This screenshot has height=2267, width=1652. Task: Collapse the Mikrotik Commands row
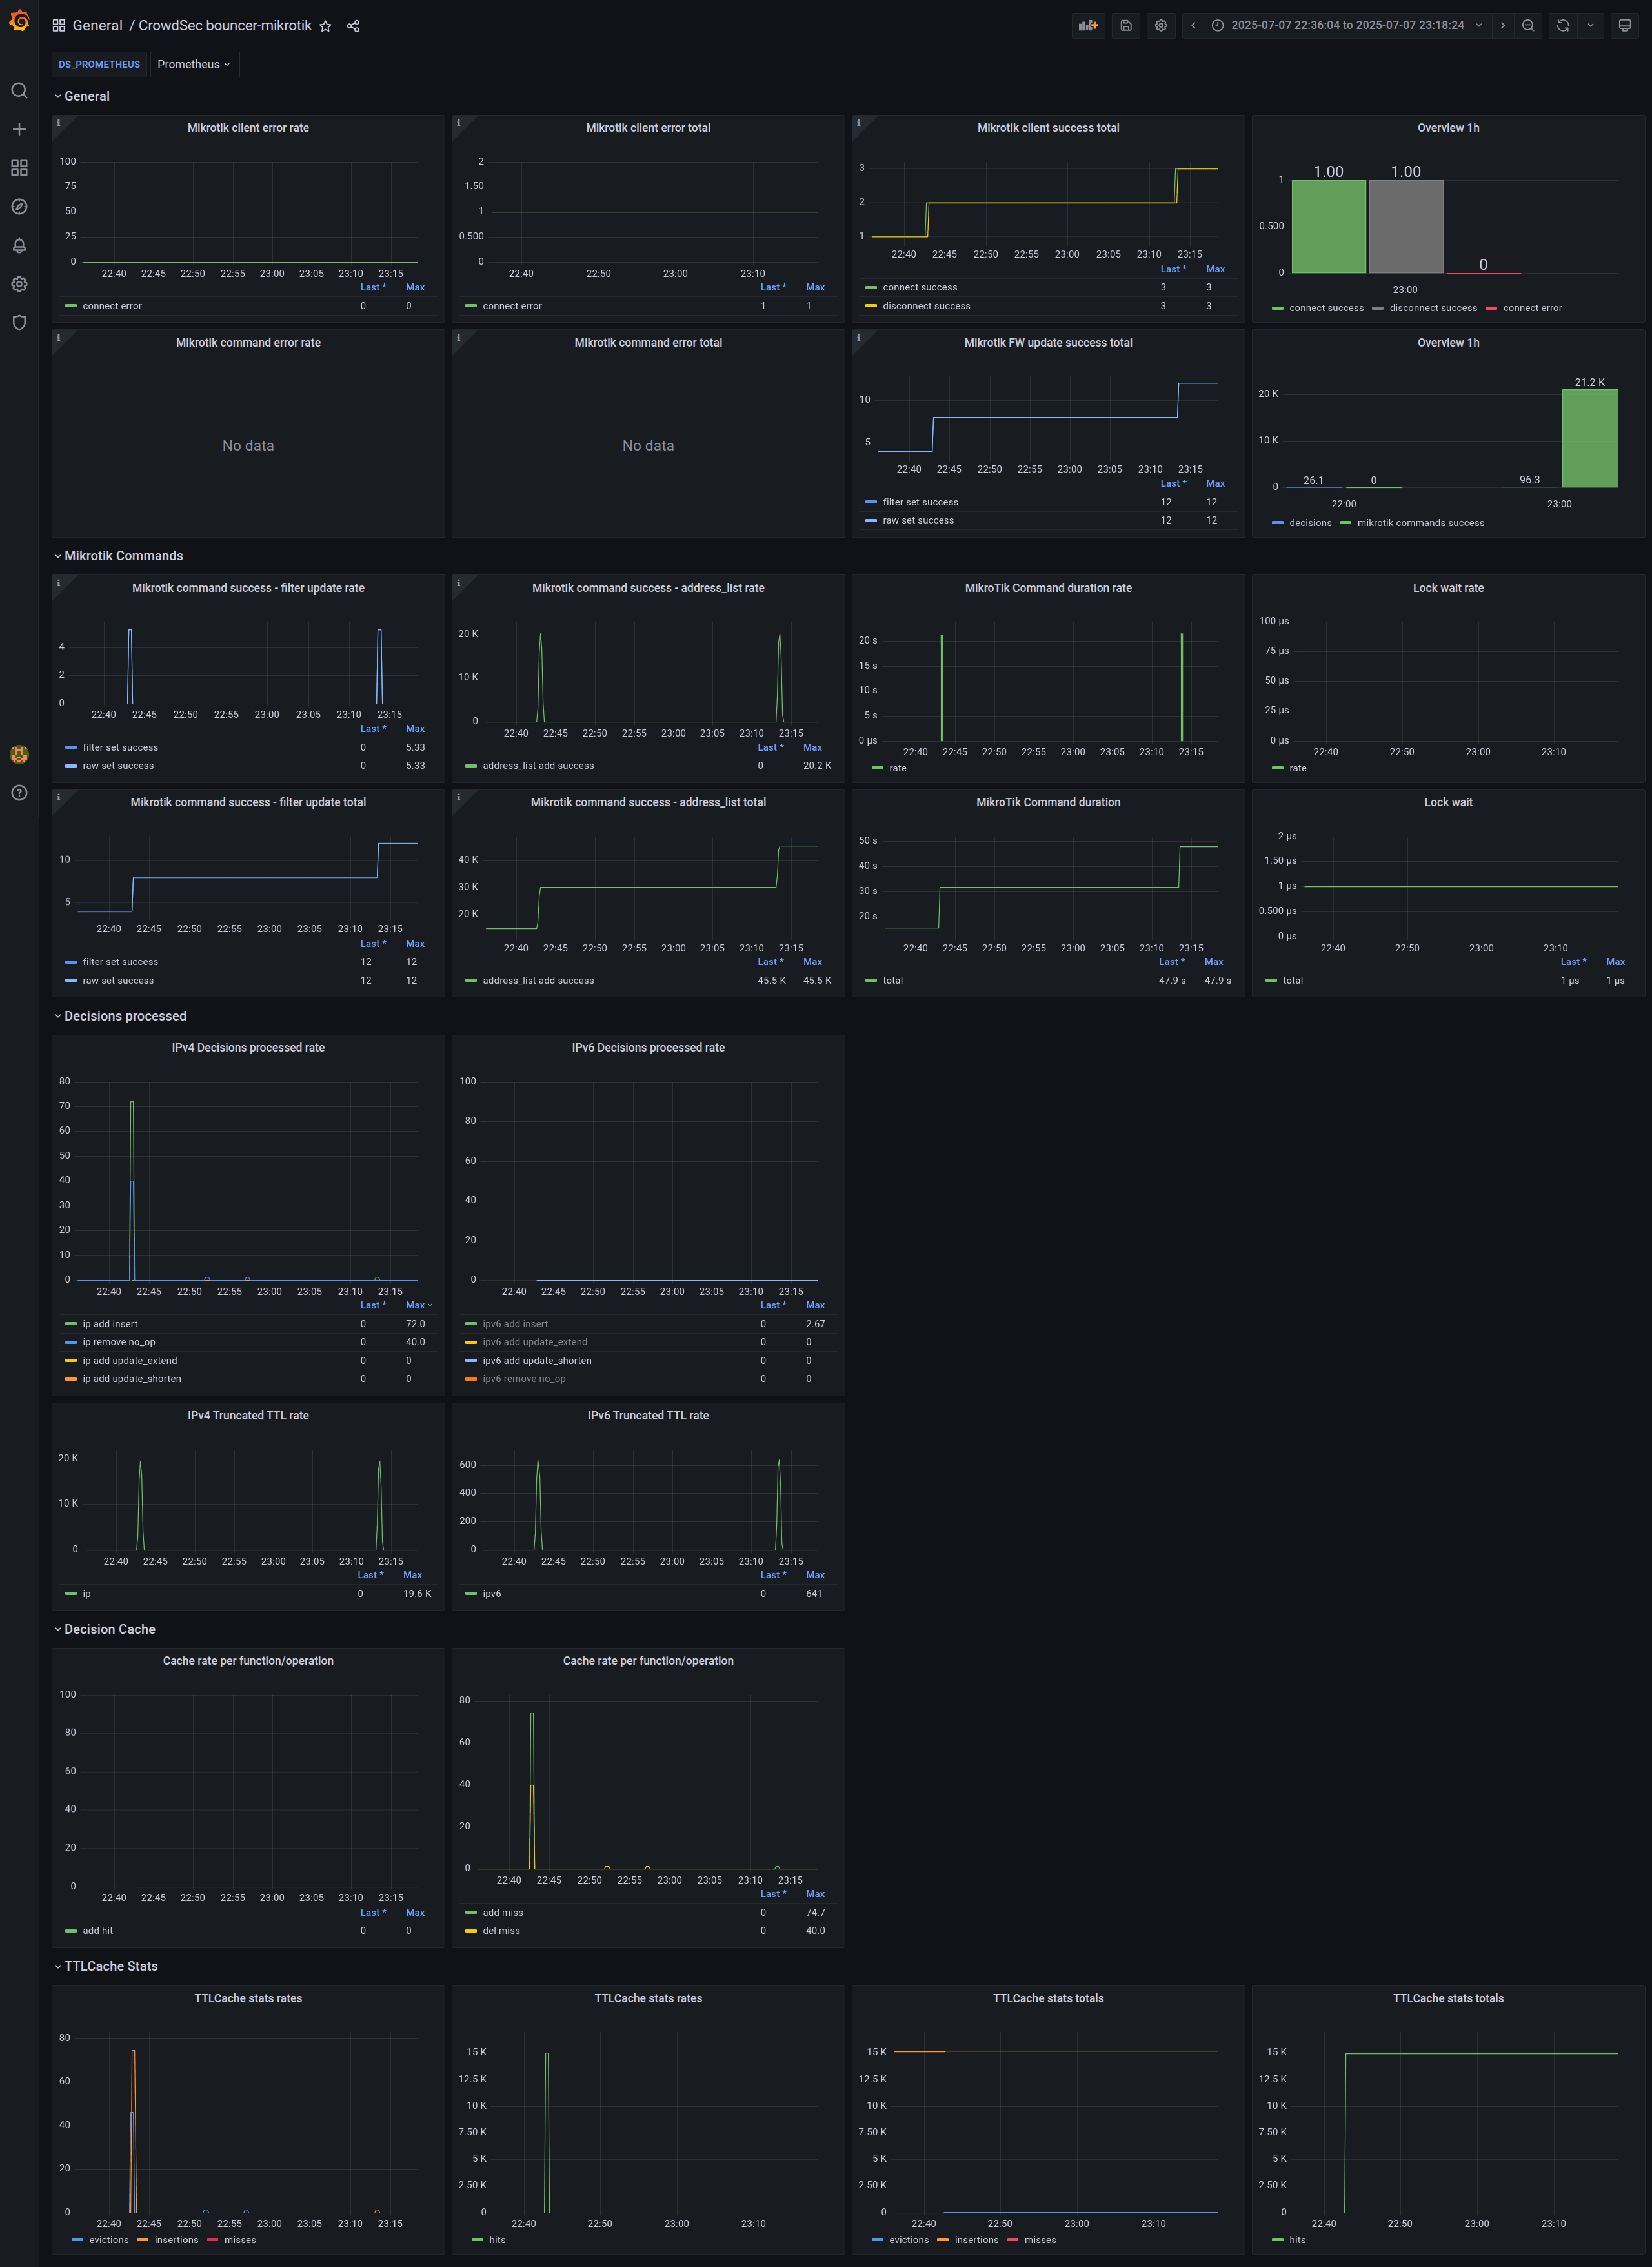(x=119, y=556)
